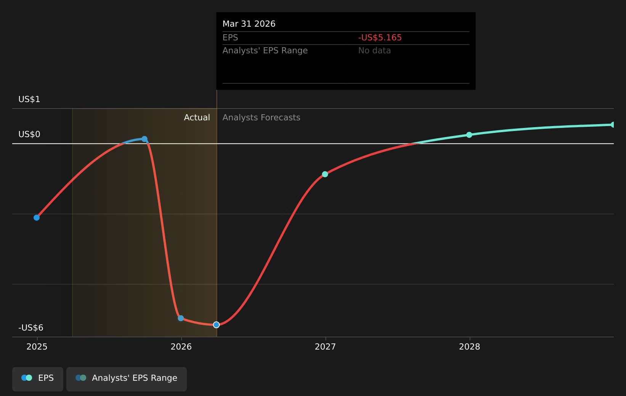Screen dimensions: 626x396
Task: Click the Mar 31 2026 tooltip date
Action: 249,24
